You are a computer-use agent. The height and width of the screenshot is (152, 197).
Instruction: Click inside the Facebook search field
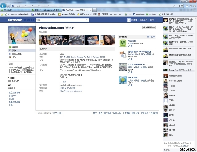click(61, 20)
